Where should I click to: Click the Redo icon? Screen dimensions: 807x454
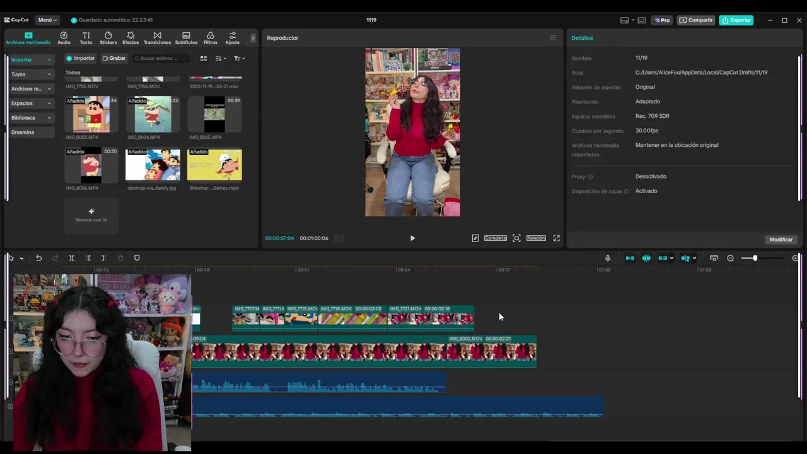55,259
